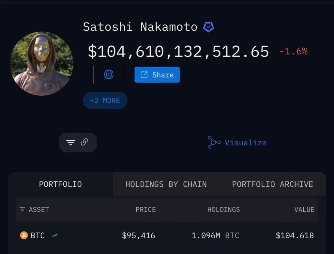
Task: Open the Visualize link
Action: coord(245,143)
